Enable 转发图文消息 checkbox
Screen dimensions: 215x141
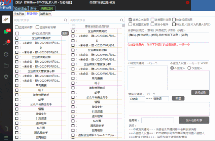[x=130, y=25]
